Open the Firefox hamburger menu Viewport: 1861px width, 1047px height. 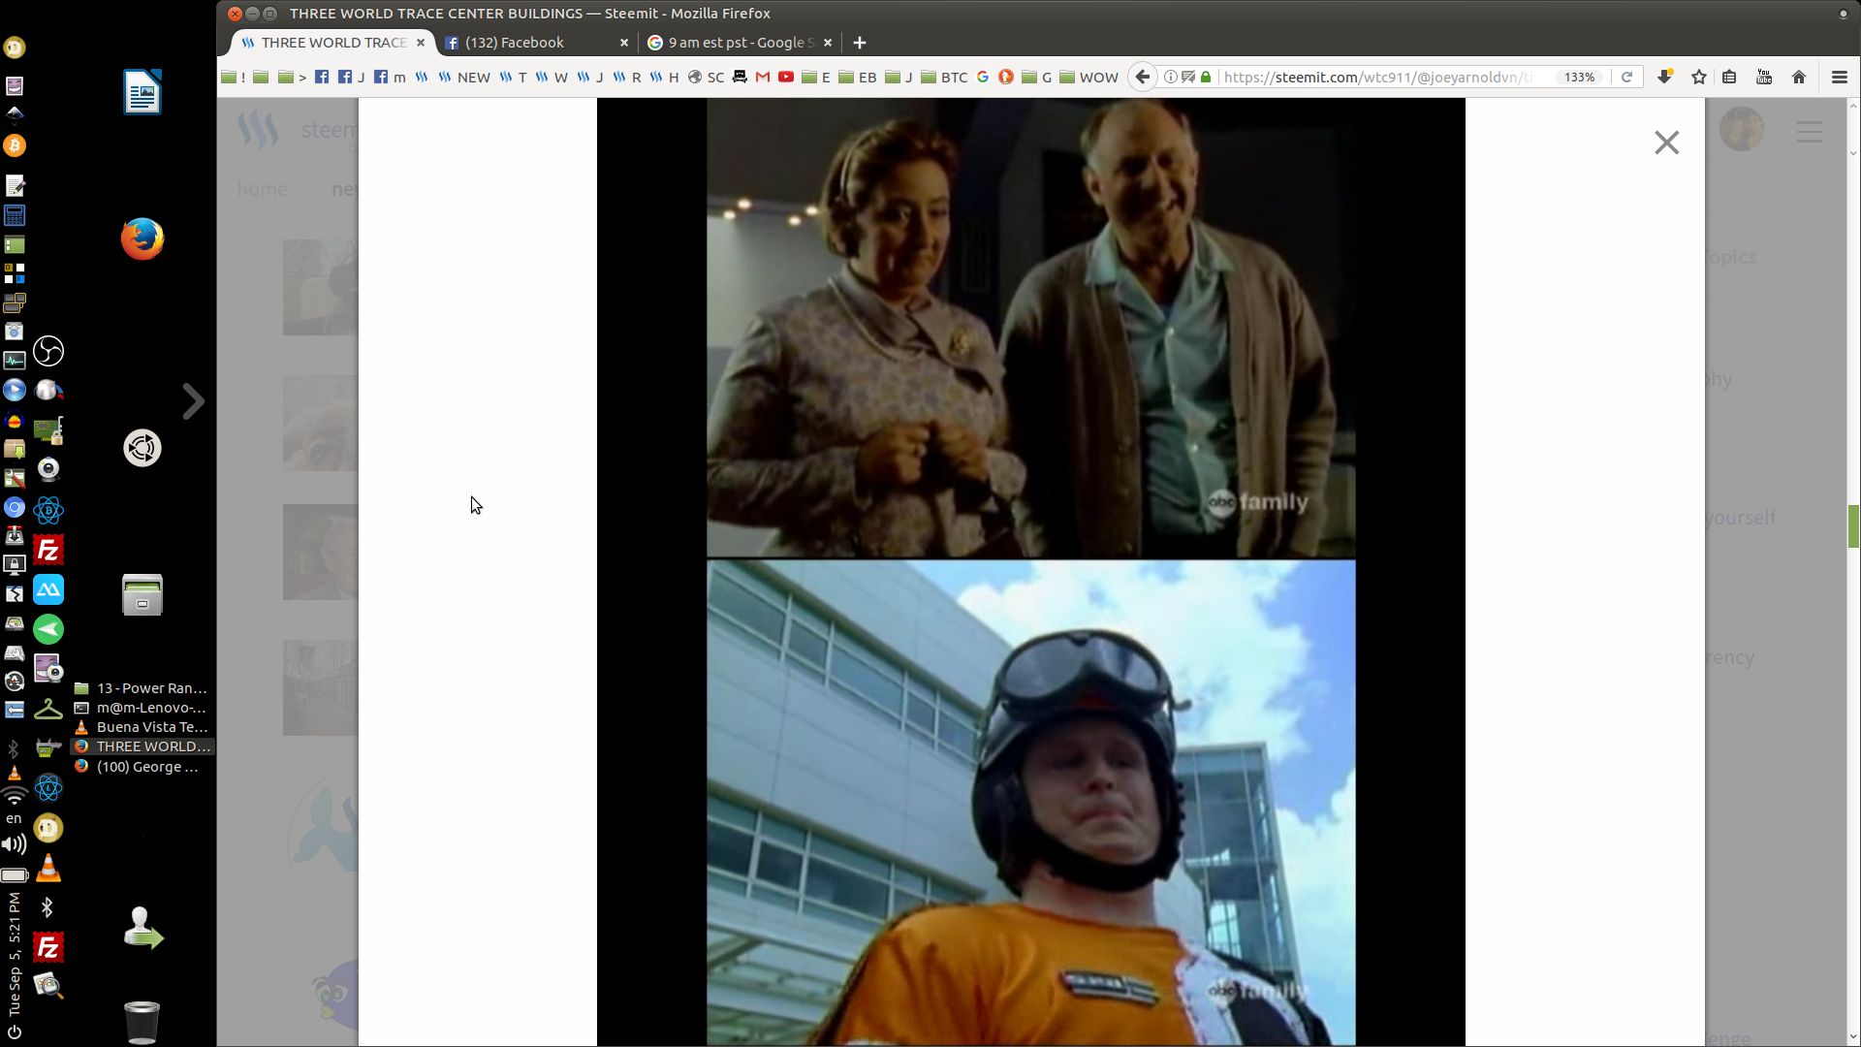(x=1839, y=78)
